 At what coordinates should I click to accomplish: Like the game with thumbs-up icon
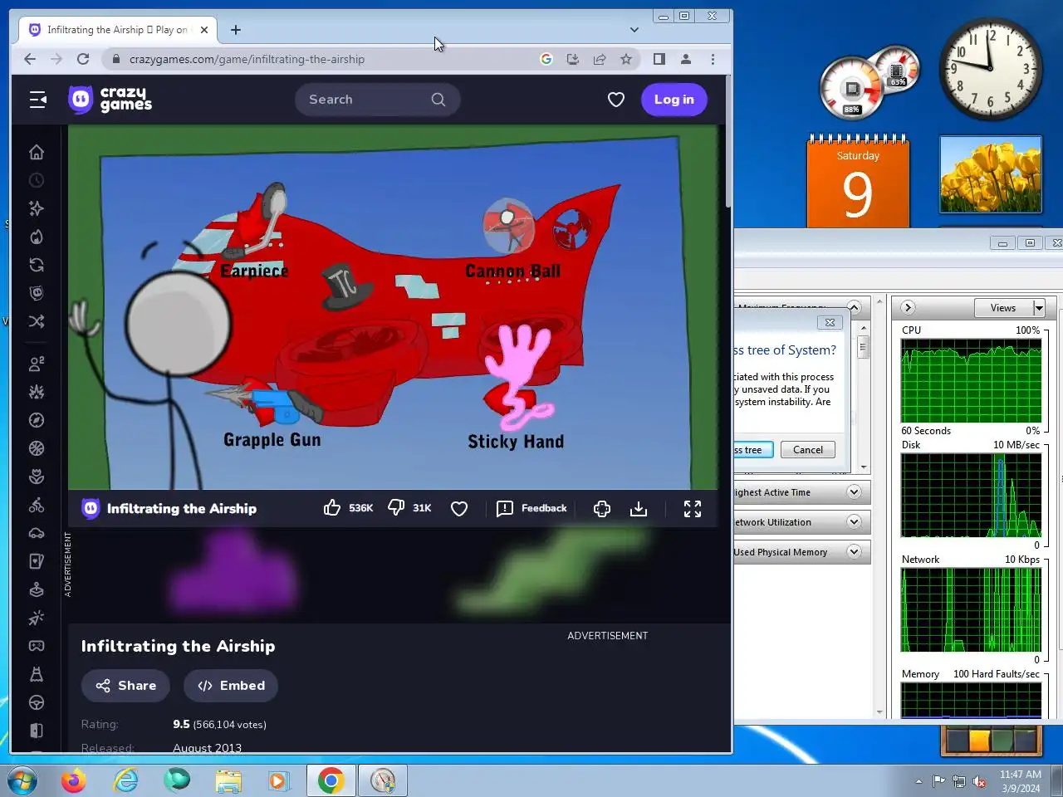(332, 508)
